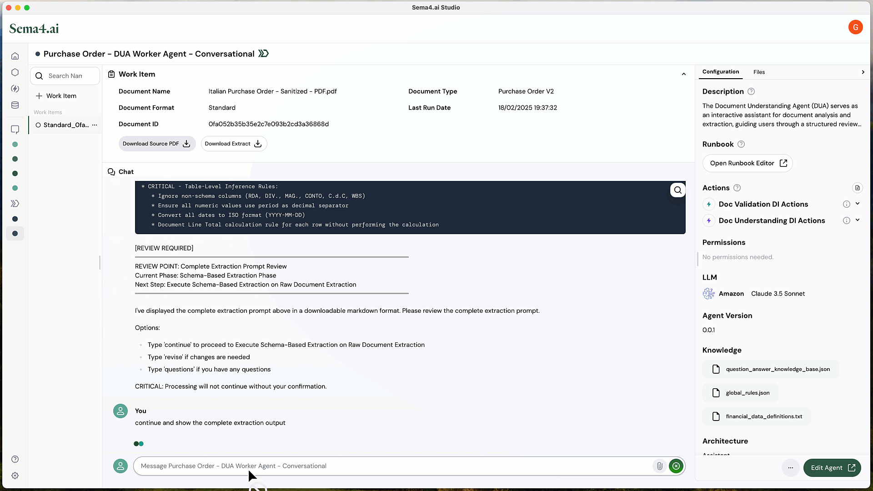
Task: Expand Doc Understanding DI Actions
Action: click(x=858, y=220)
